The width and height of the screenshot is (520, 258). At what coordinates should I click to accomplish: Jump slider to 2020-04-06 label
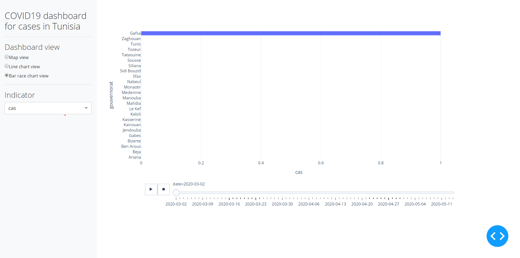point(309,204)
